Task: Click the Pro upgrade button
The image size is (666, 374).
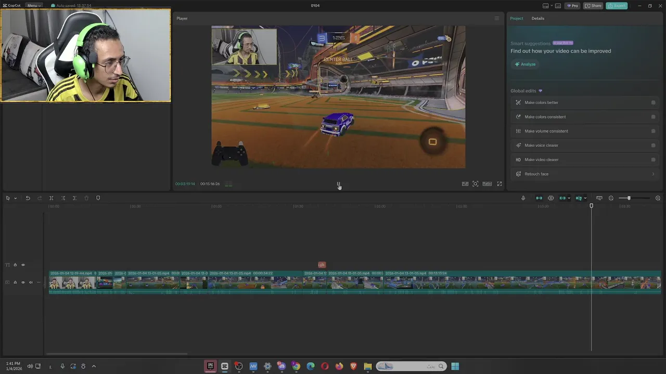Action: 572,6
